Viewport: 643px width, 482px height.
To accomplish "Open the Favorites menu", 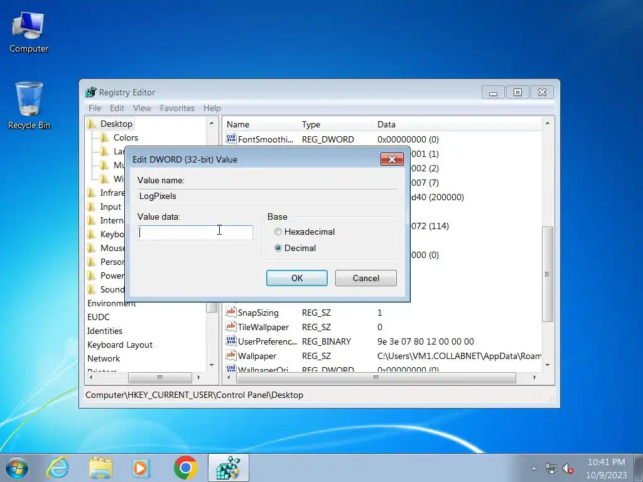I will click(177, 108).
